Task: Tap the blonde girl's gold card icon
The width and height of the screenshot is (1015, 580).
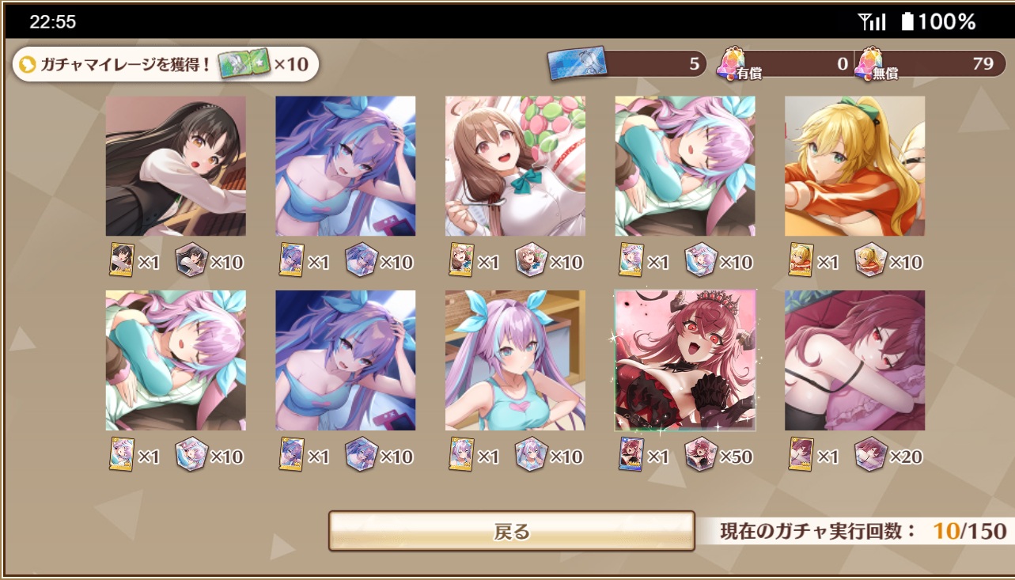Action: point(801,260)
